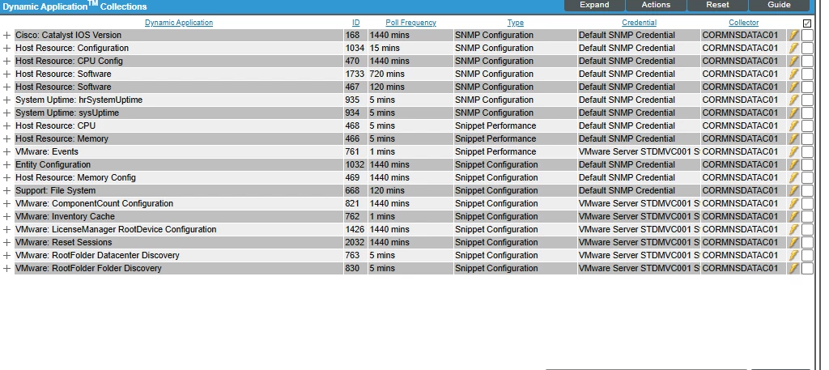
Task: Sort by Dynamic Application column header
Action: coord(179,23)
